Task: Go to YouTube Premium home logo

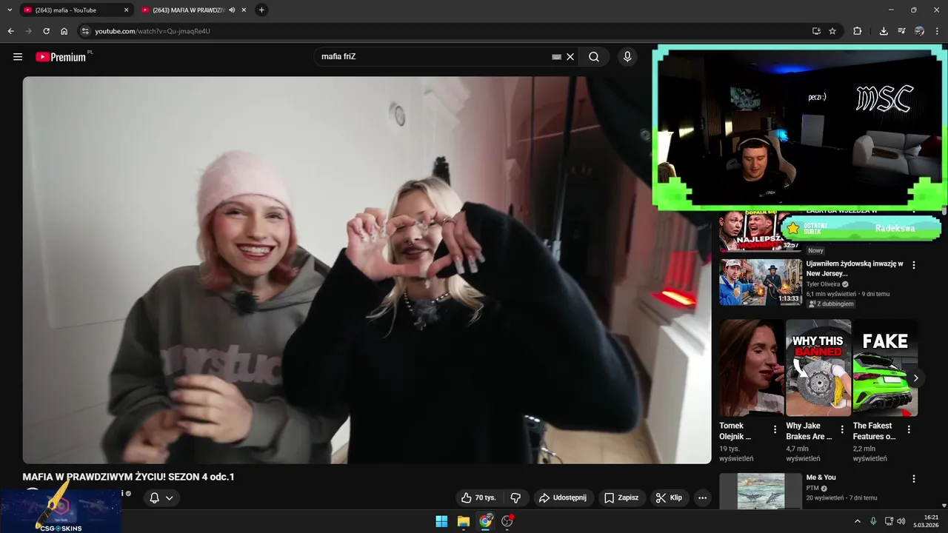Action: [x=61, y=57]
